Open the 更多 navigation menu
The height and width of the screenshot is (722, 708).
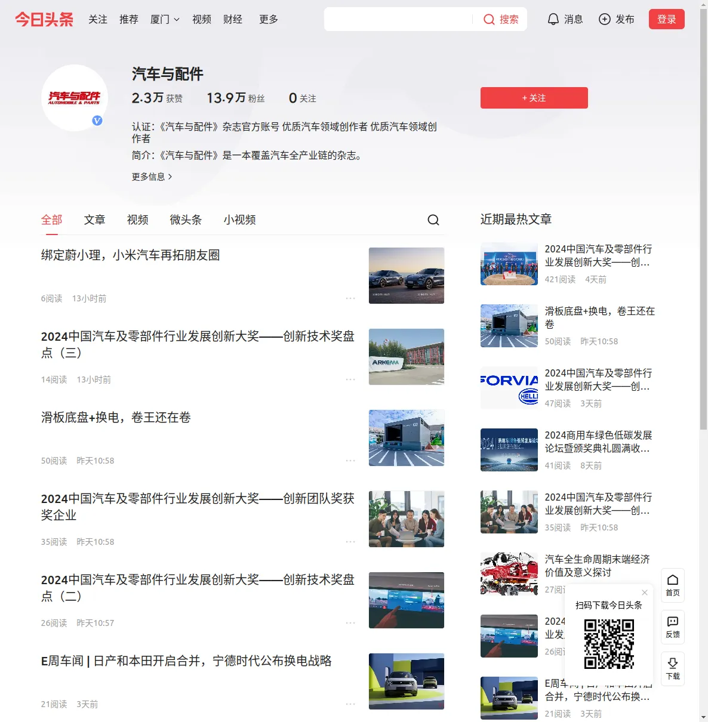point(269,19)
